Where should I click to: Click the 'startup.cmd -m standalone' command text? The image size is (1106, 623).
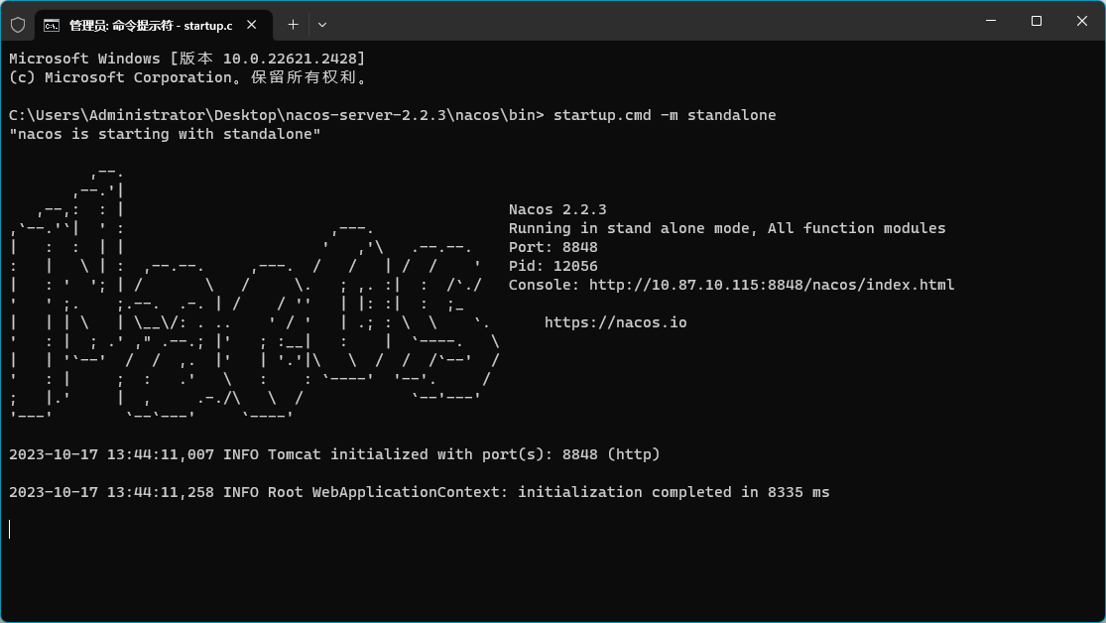click(665, 115)
